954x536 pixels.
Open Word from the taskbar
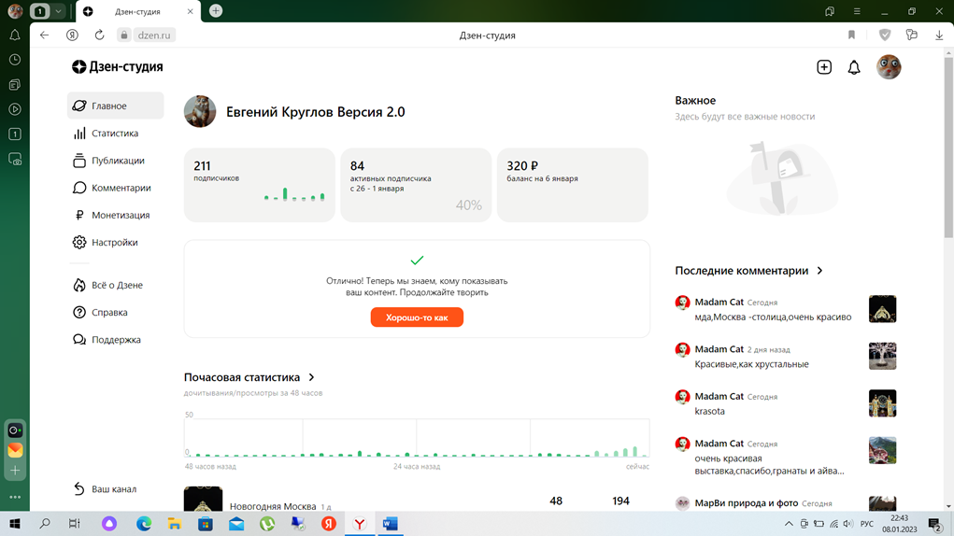point(390,524)
